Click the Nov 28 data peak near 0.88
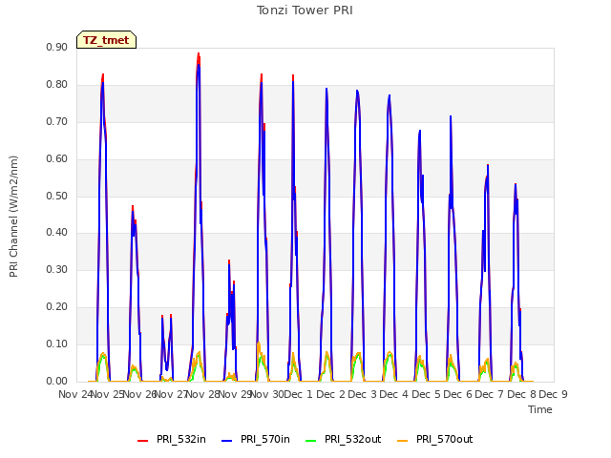This screenshot has height=458, width=611. coord(199,54)
